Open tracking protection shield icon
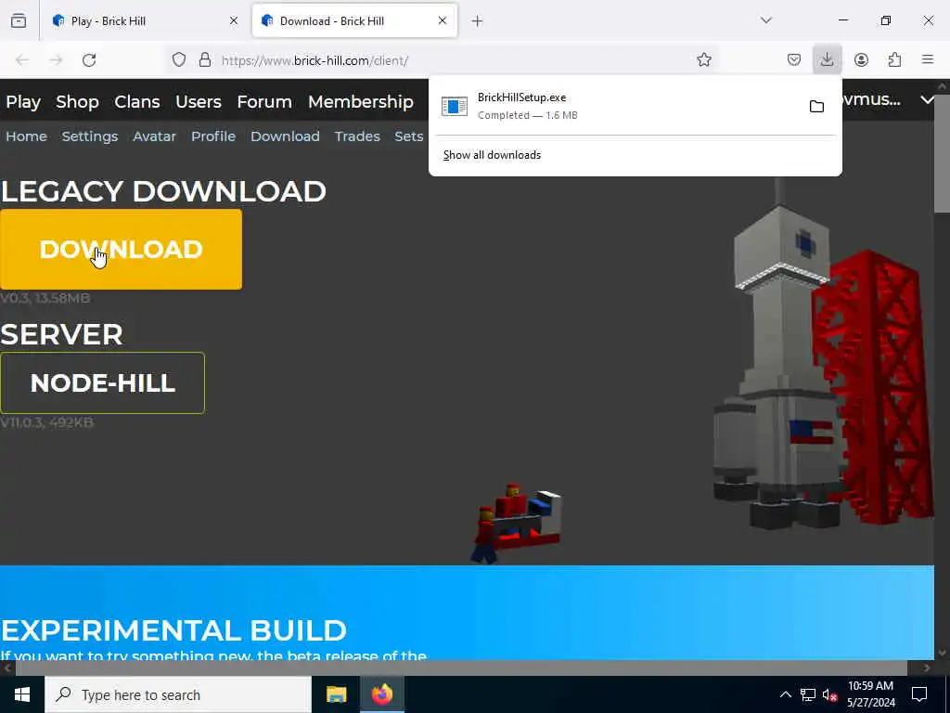The image size is (950, 713). (x=179, y=59)
